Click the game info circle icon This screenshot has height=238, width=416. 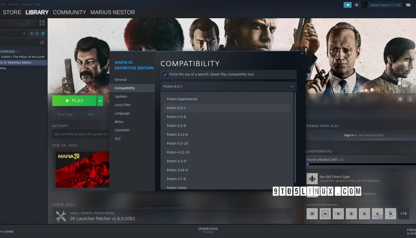(409, 99)
